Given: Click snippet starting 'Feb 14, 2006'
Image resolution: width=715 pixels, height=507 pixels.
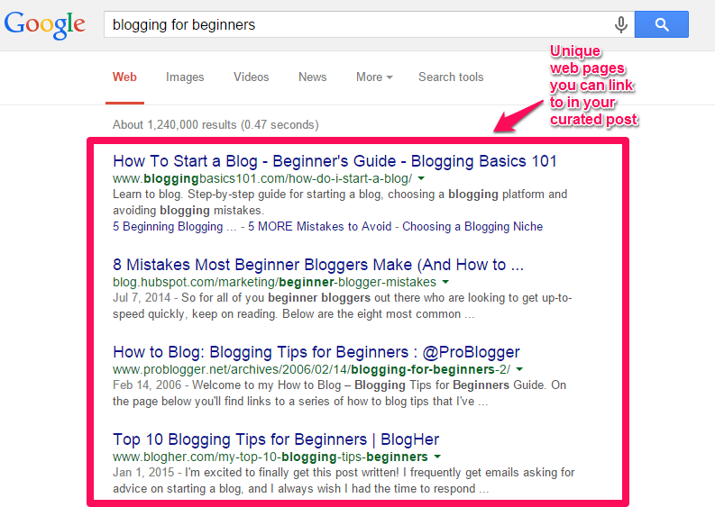Looking at the screenshot, I should pos(340,394).
